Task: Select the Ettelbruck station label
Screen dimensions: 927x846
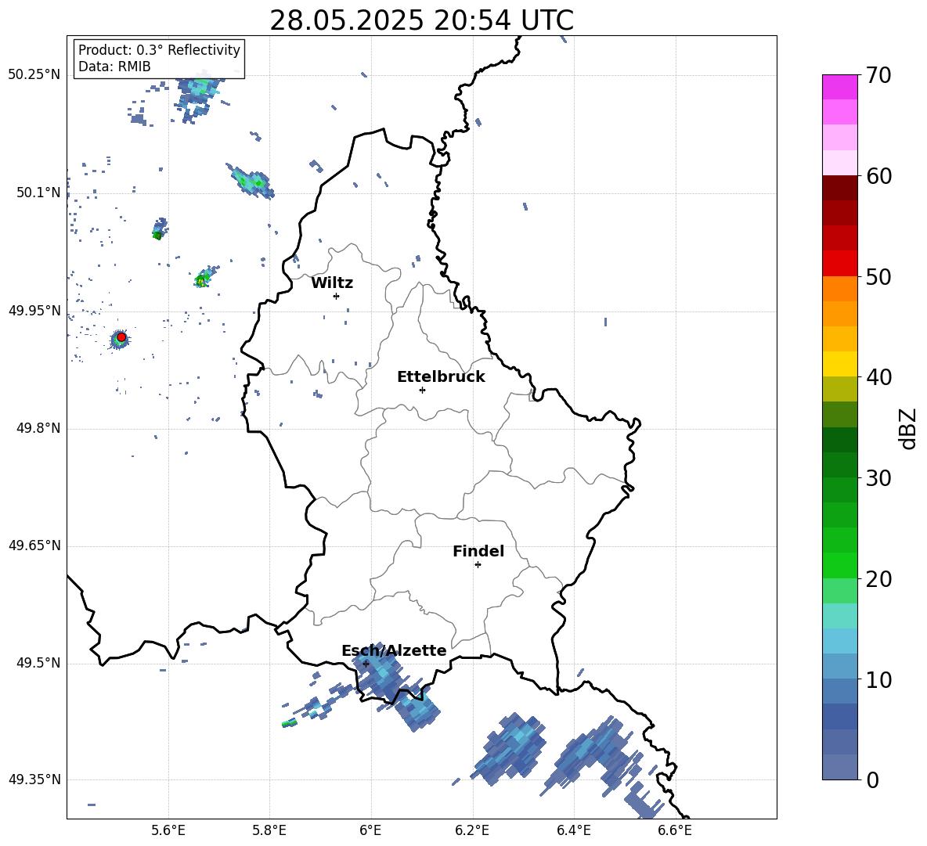Action: pos(441,377)
